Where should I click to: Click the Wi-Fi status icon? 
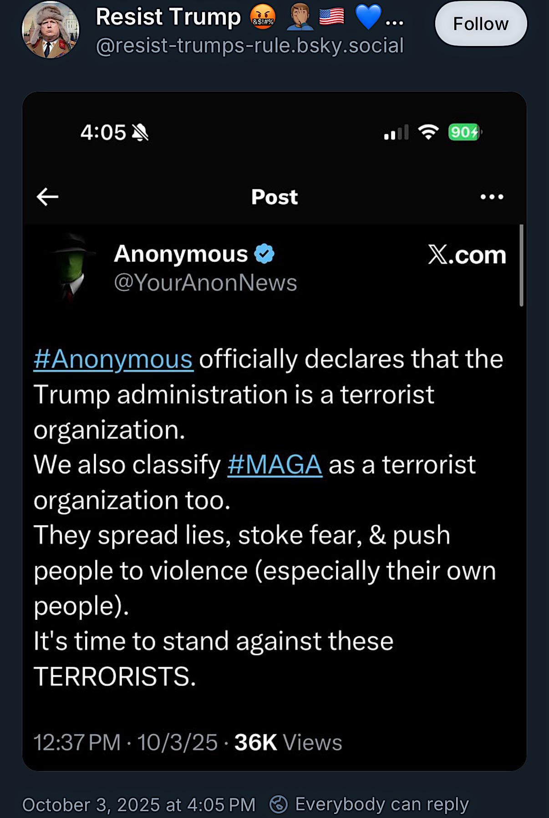[x=428, y=132]
